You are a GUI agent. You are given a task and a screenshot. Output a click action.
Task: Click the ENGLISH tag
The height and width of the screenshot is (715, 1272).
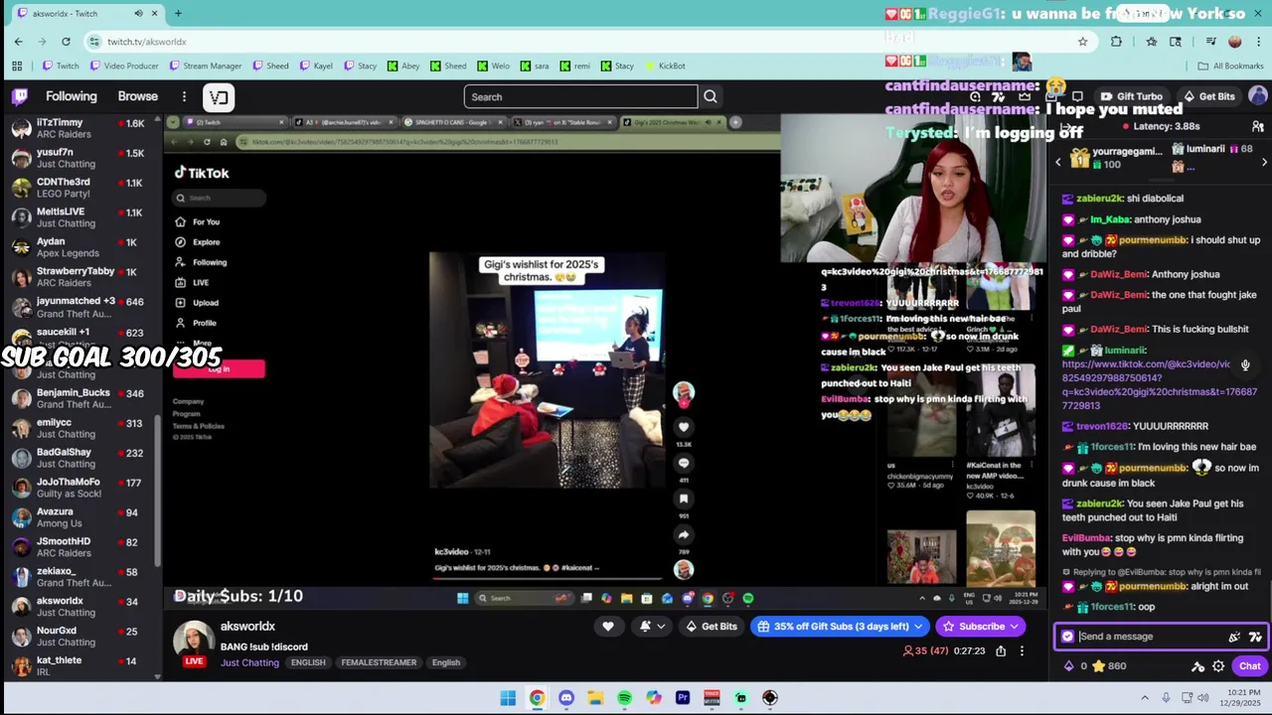(x=308, y=662)
